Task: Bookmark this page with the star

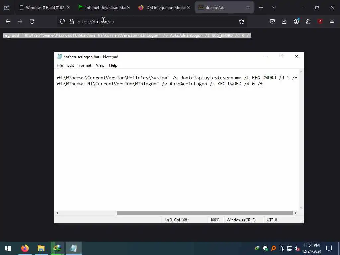Action: pyautogui.click(x=242, y=21)
